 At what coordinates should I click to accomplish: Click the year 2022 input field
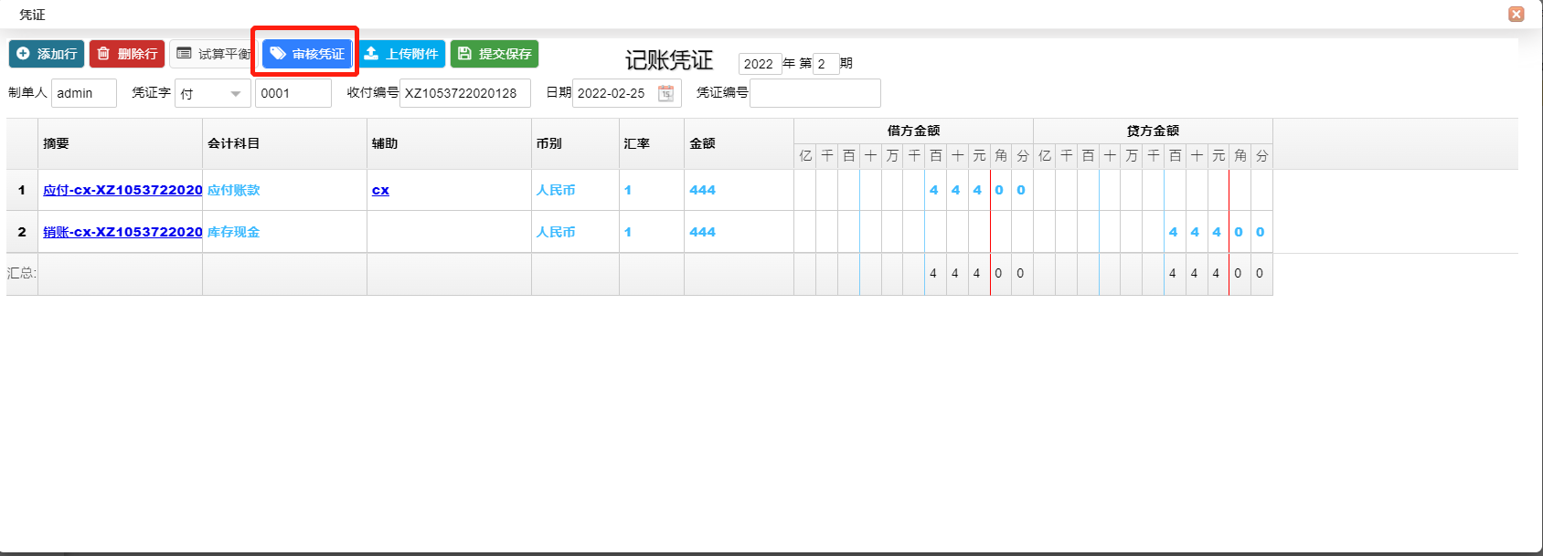759,64
